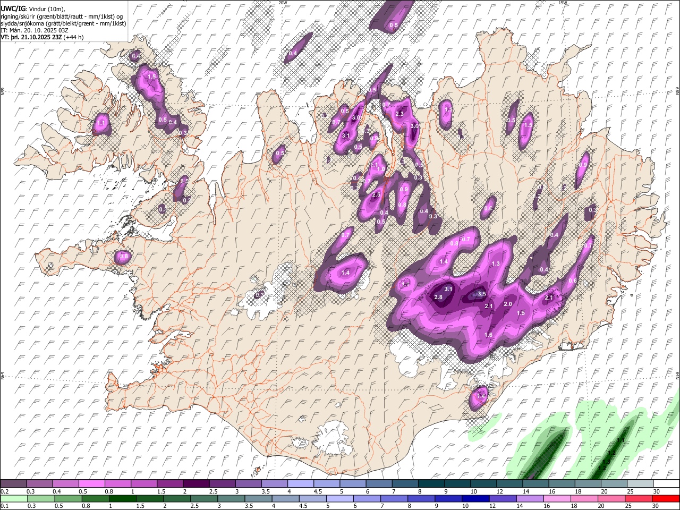Click the 1.3 snowfall value on the map
Viewport: 680px width, 510px height.
(x=496, y=263)
